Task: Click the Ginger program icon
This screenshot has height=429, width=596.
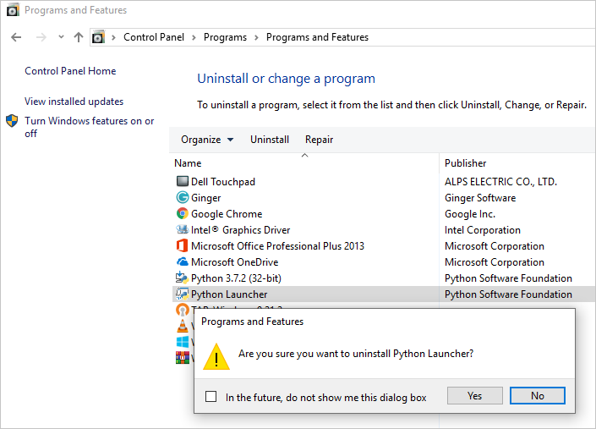Action: tap(182, 198)
